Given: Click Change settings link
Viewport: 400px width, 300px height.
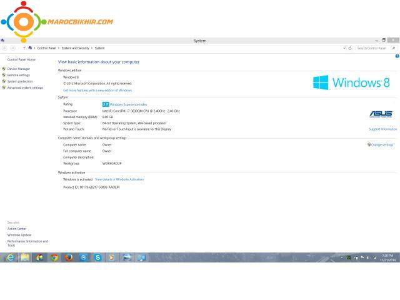Looking at the screenshot, I should click(x=382, y=145).
